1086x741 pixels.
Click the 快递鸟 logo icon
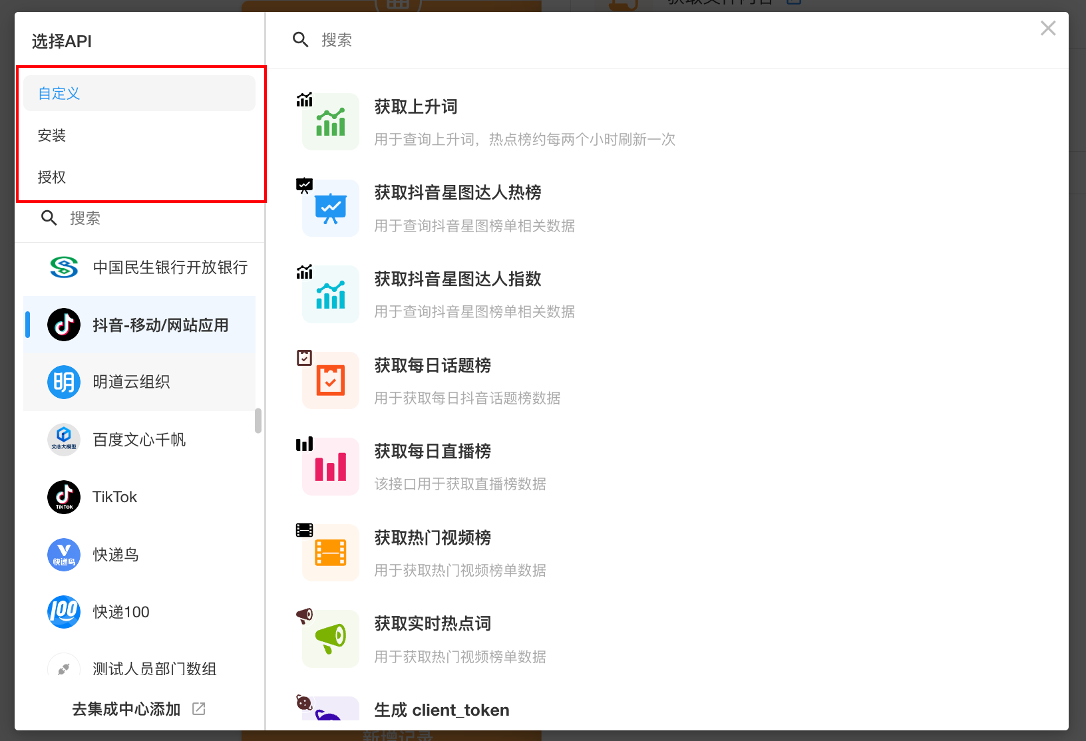pos(64,555)
